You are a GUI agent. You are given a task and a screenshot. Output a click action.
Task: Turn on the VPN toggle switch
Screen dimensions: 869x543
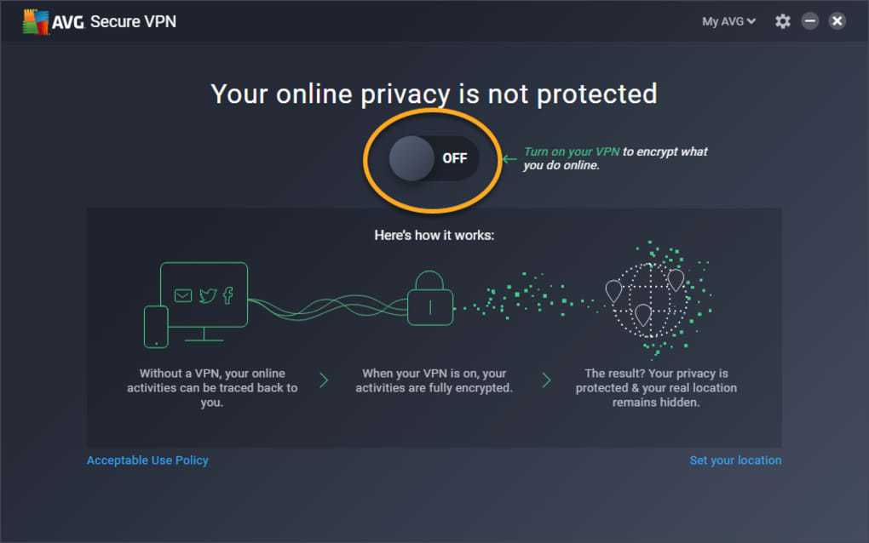pyautogui.click(x=433, y=158)
